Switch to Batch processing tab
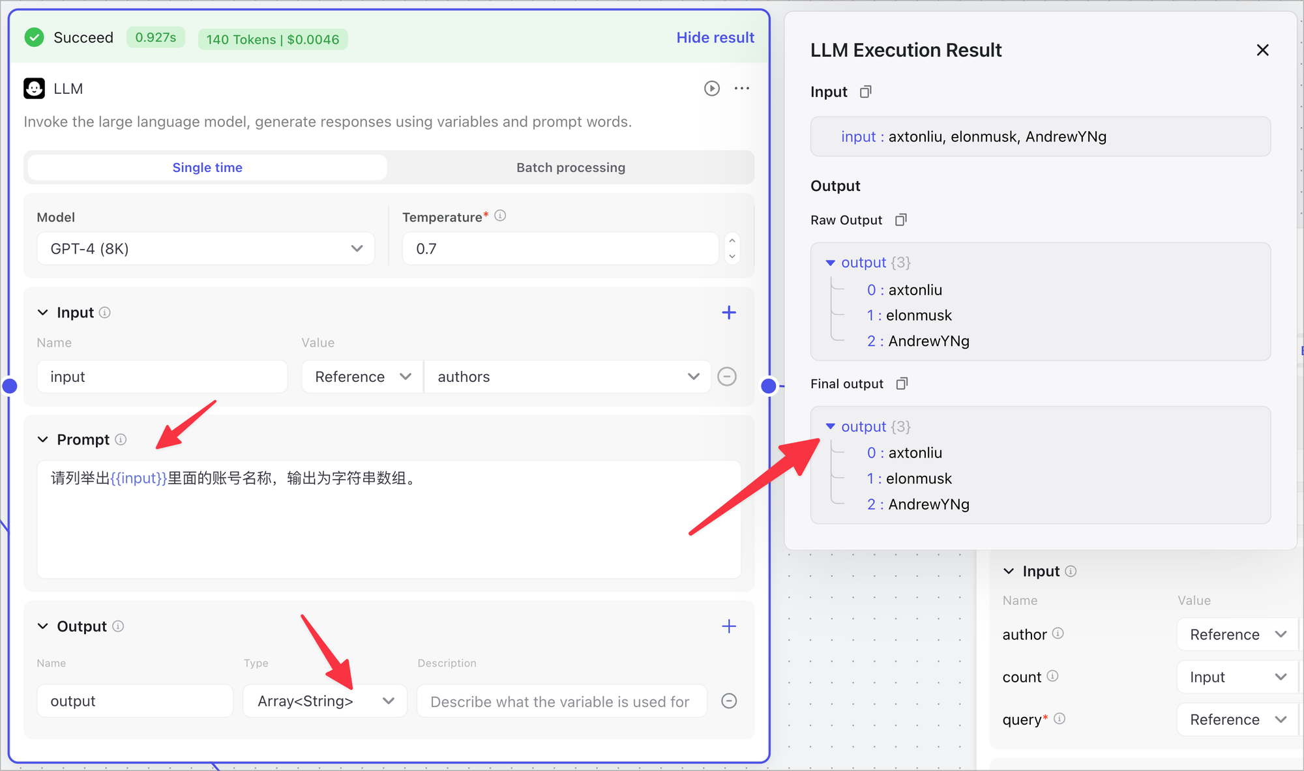Viewport: 1304px width, 771px height. pyautogui.click(x=570, y=167)
